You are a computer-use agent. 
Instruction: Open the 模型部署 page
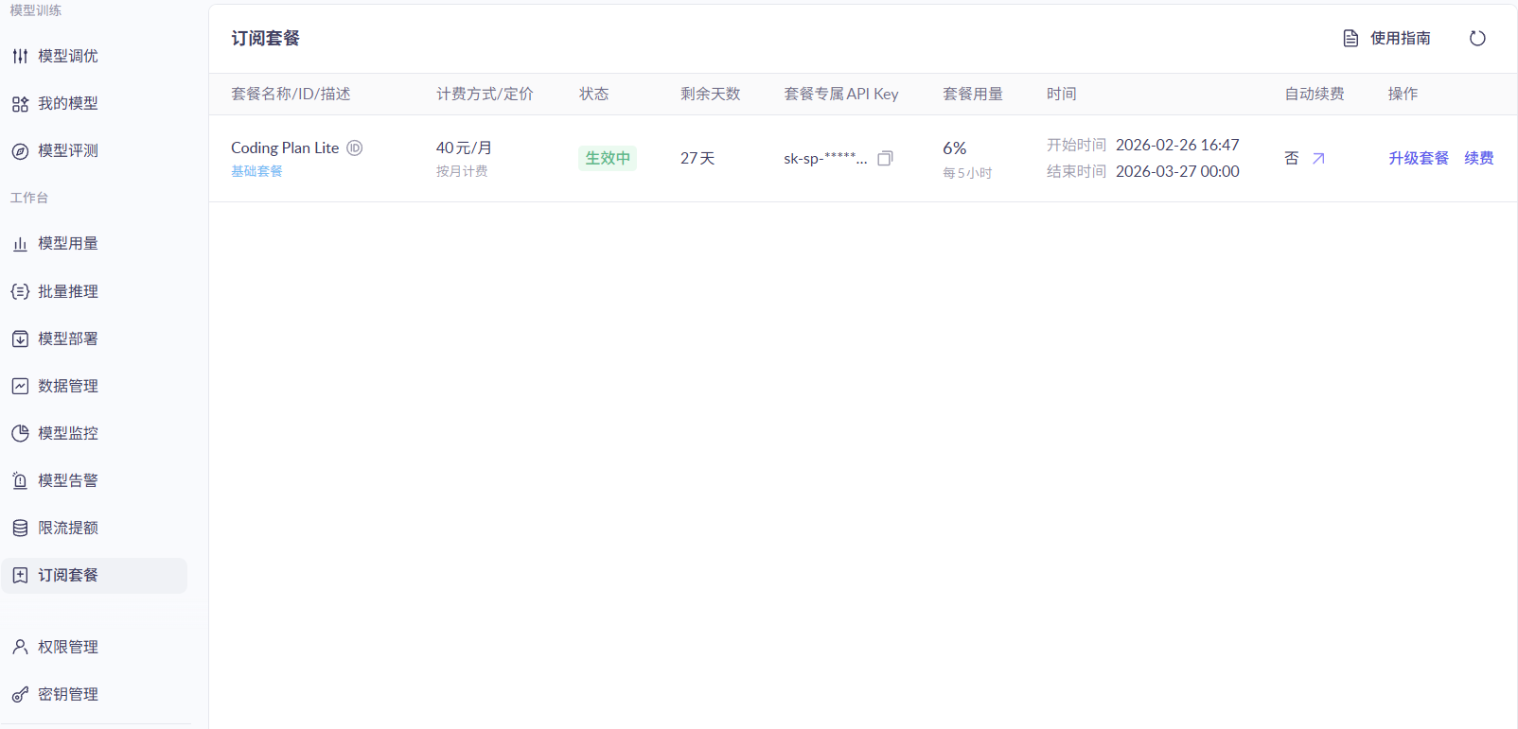67,339
